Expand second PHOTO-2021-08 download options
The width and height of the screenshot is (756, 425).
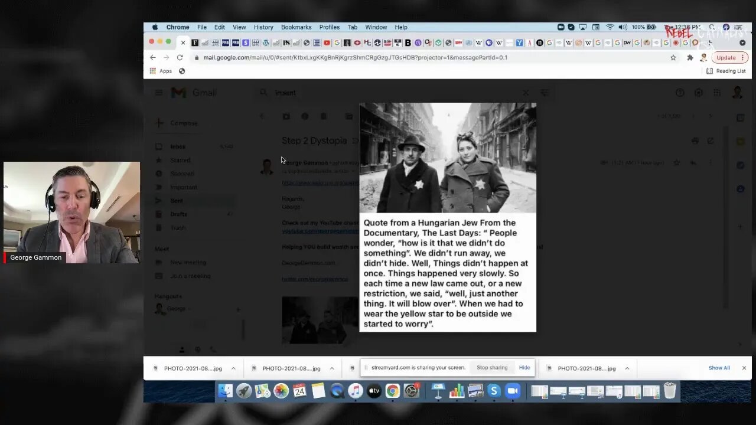pyautogui.click(x=331, y=368)
